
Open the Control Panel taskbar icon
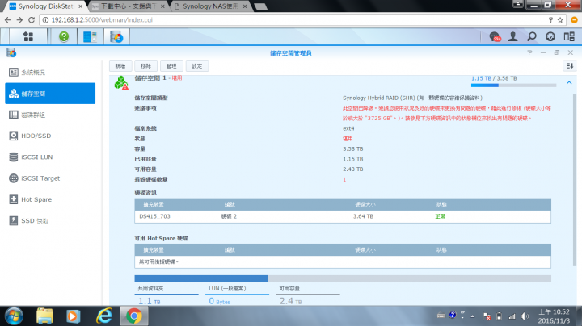[91, 36]
